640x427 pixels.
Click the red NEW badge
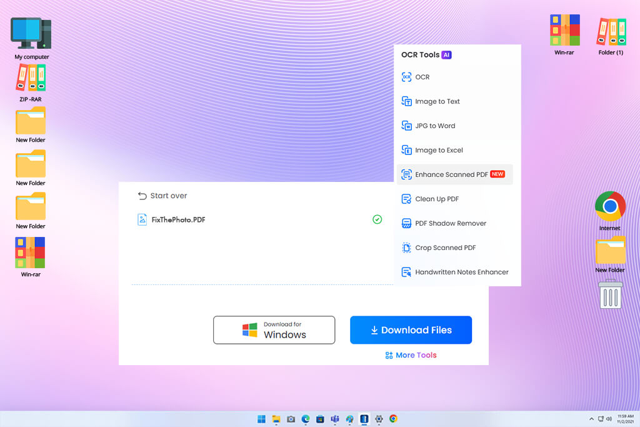click(497, 174)
